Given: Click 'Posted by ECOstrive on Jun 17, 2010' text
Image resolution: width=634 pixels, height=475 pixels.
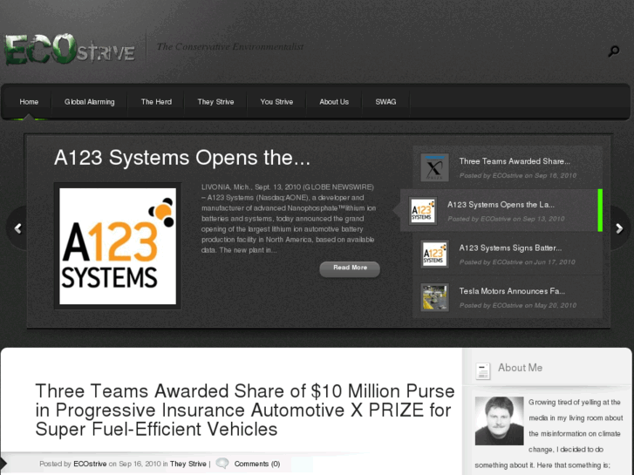Looking at the screenshot, I should pyautogui.click(x=517, y=262).
